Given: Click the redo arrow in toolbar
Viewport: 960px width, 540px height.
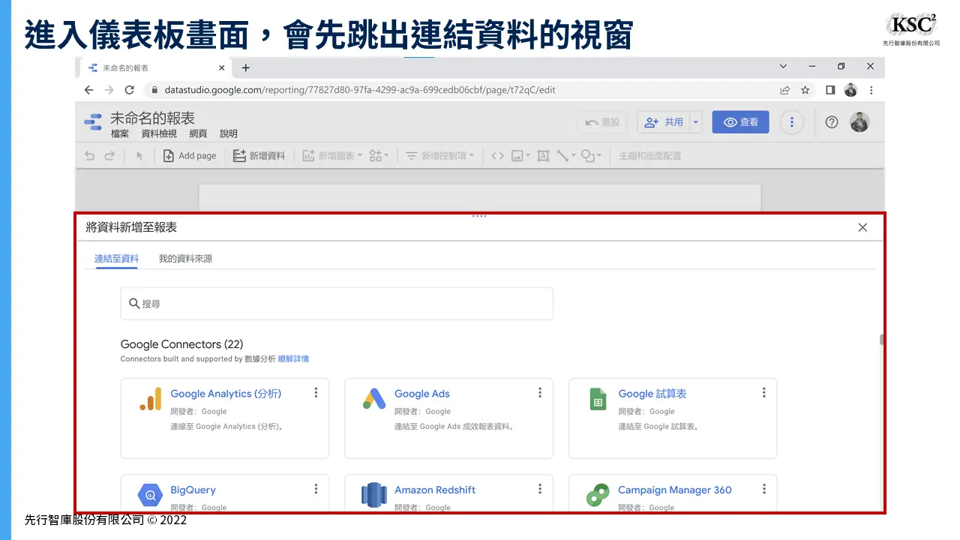Looking at the screenshot, I should [109, 156].
